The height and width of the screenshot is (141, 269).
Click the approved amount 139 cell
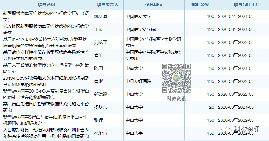pos(210,133)
